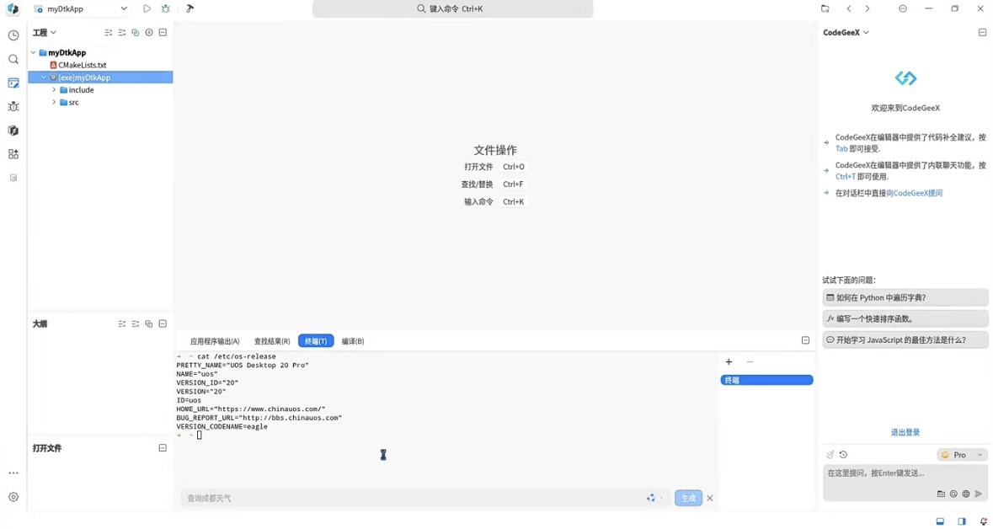This screenshot has height=529, width=993.
Task: Open the 工程 view dropdown
Action: [45, 32]
